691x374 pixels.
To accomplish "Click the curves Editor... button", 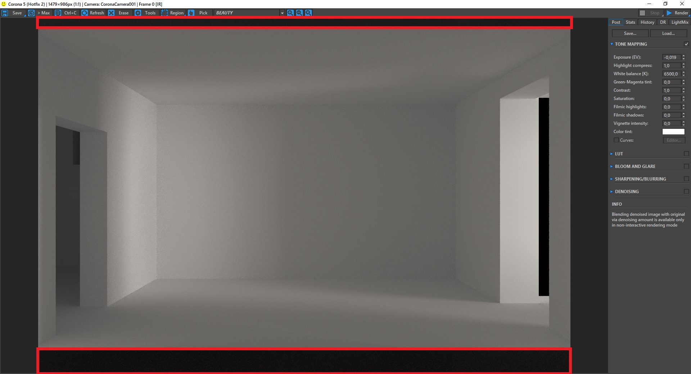I will 674,140.
